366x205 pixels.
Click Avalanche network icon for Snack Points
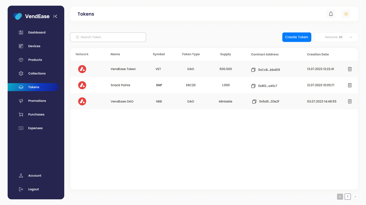coord(82,85)
